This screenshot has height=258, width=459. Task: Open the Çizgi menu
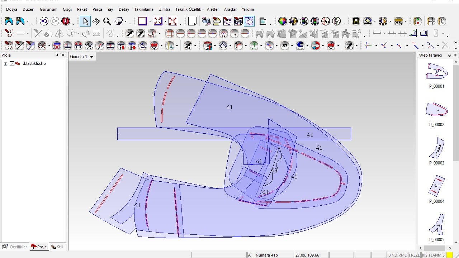(67, 9)
